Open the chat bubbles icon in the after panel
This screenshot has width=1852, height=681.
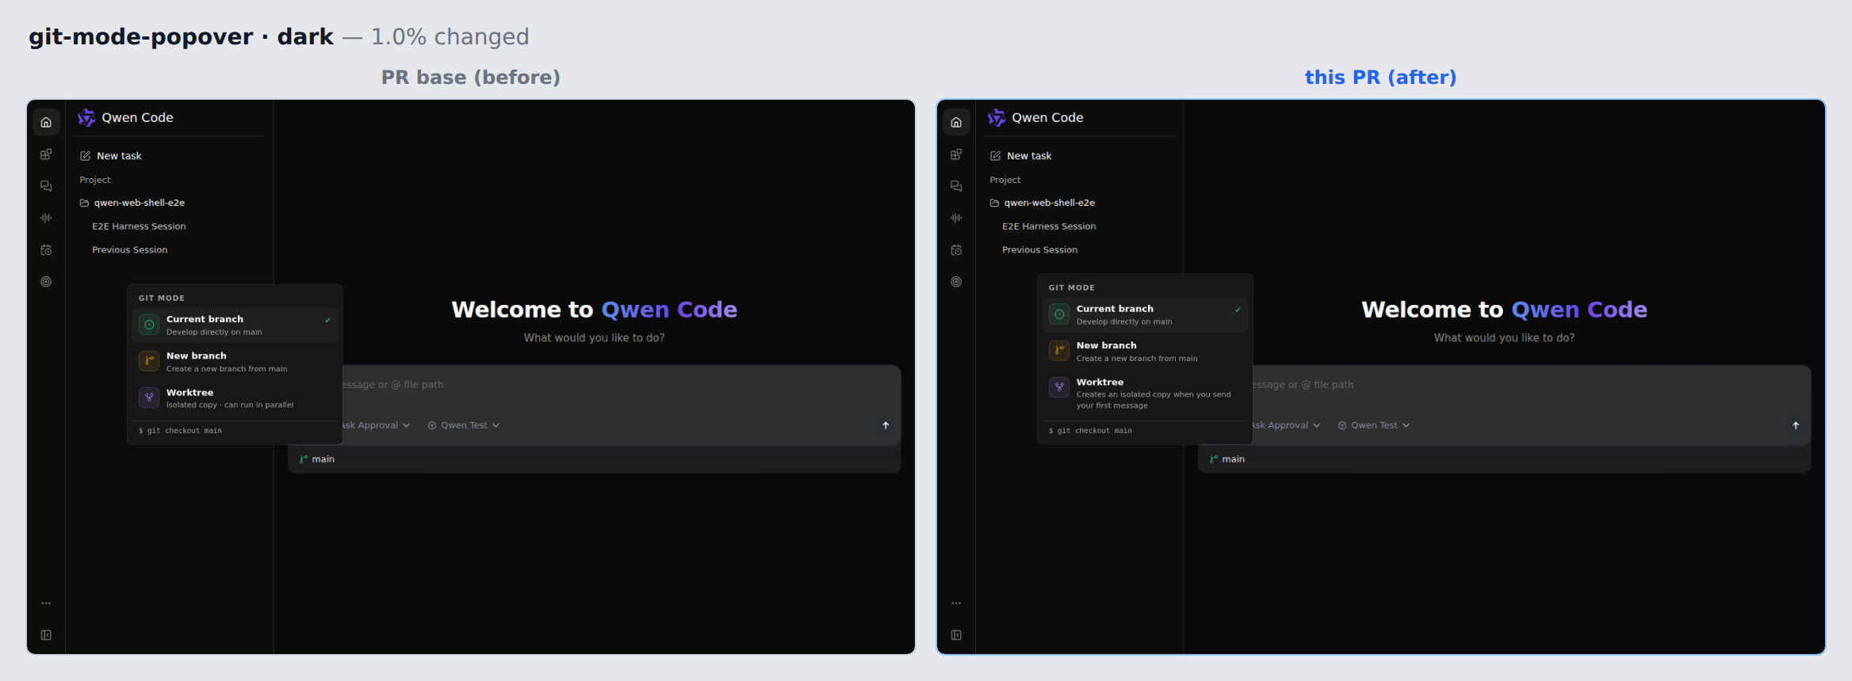(x=956, y=186)
